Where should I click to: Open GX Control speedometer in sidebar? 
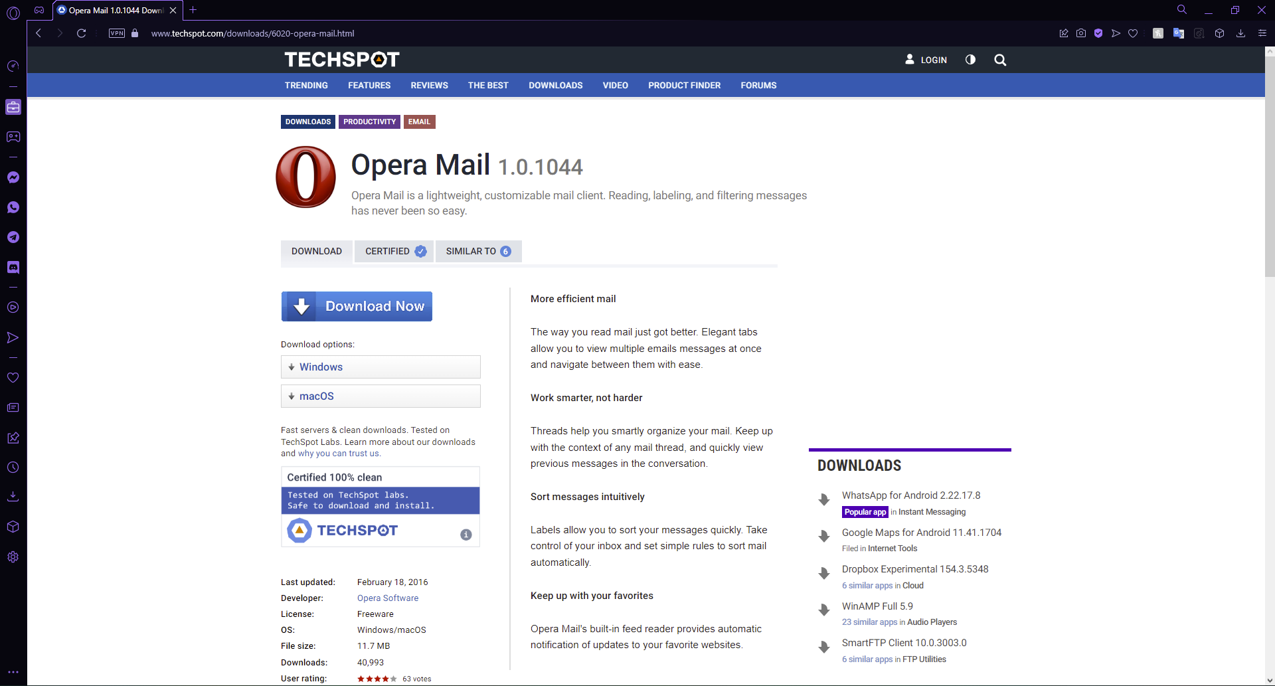(13, 66)
